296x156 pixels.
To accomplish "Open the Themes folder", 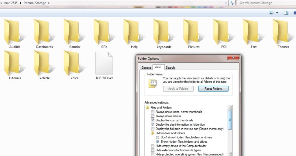I will click(x=283, y=34).
